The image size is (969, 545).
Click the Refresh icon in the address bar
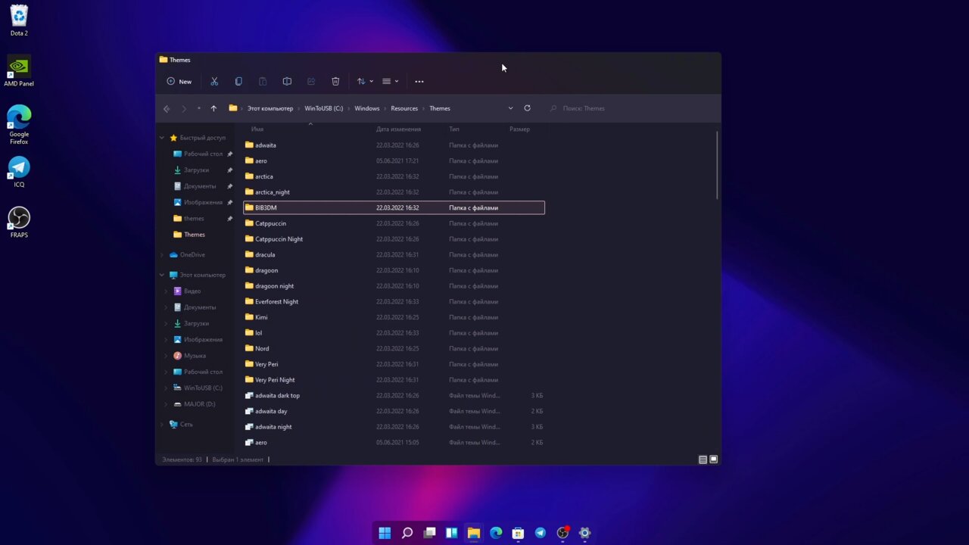[x=527, y=108]
